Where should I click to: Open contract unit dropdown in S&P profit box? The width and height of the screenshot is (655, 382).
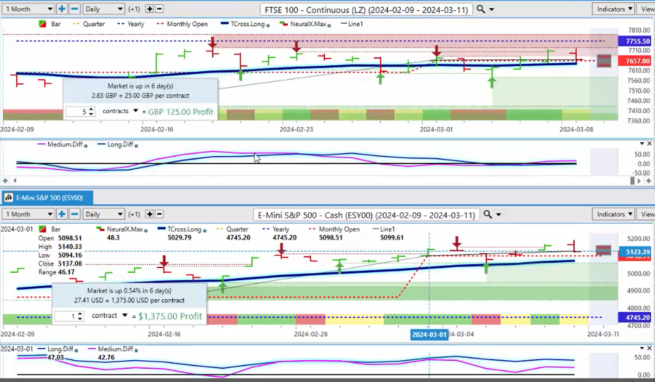pos(125,315)
